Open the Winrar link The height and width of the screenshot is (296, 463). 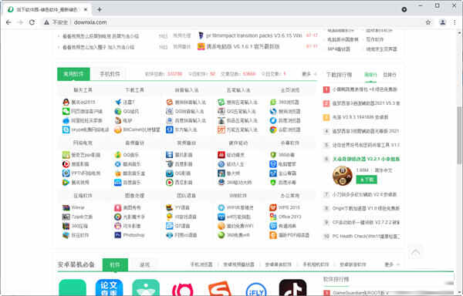point(78,207)
